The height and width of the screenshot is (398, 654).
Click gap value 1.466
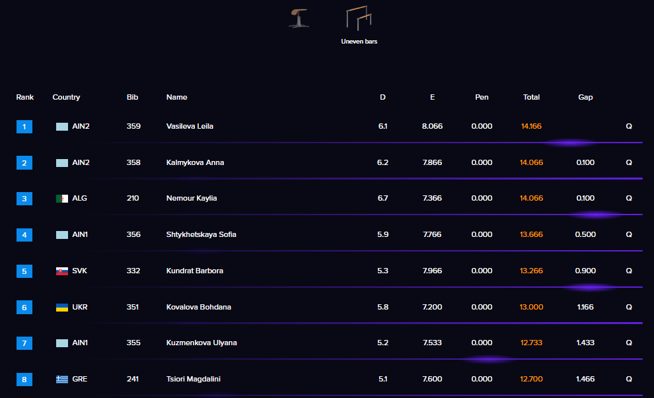(585, 380)
